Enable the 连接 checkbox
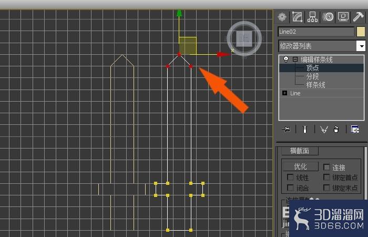This screenshot has height=237, width=368. click(x=326, y=167)
